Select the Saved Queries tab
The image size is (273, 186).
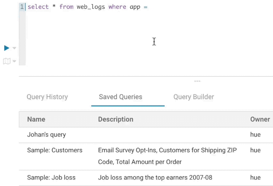coord(120,97)
